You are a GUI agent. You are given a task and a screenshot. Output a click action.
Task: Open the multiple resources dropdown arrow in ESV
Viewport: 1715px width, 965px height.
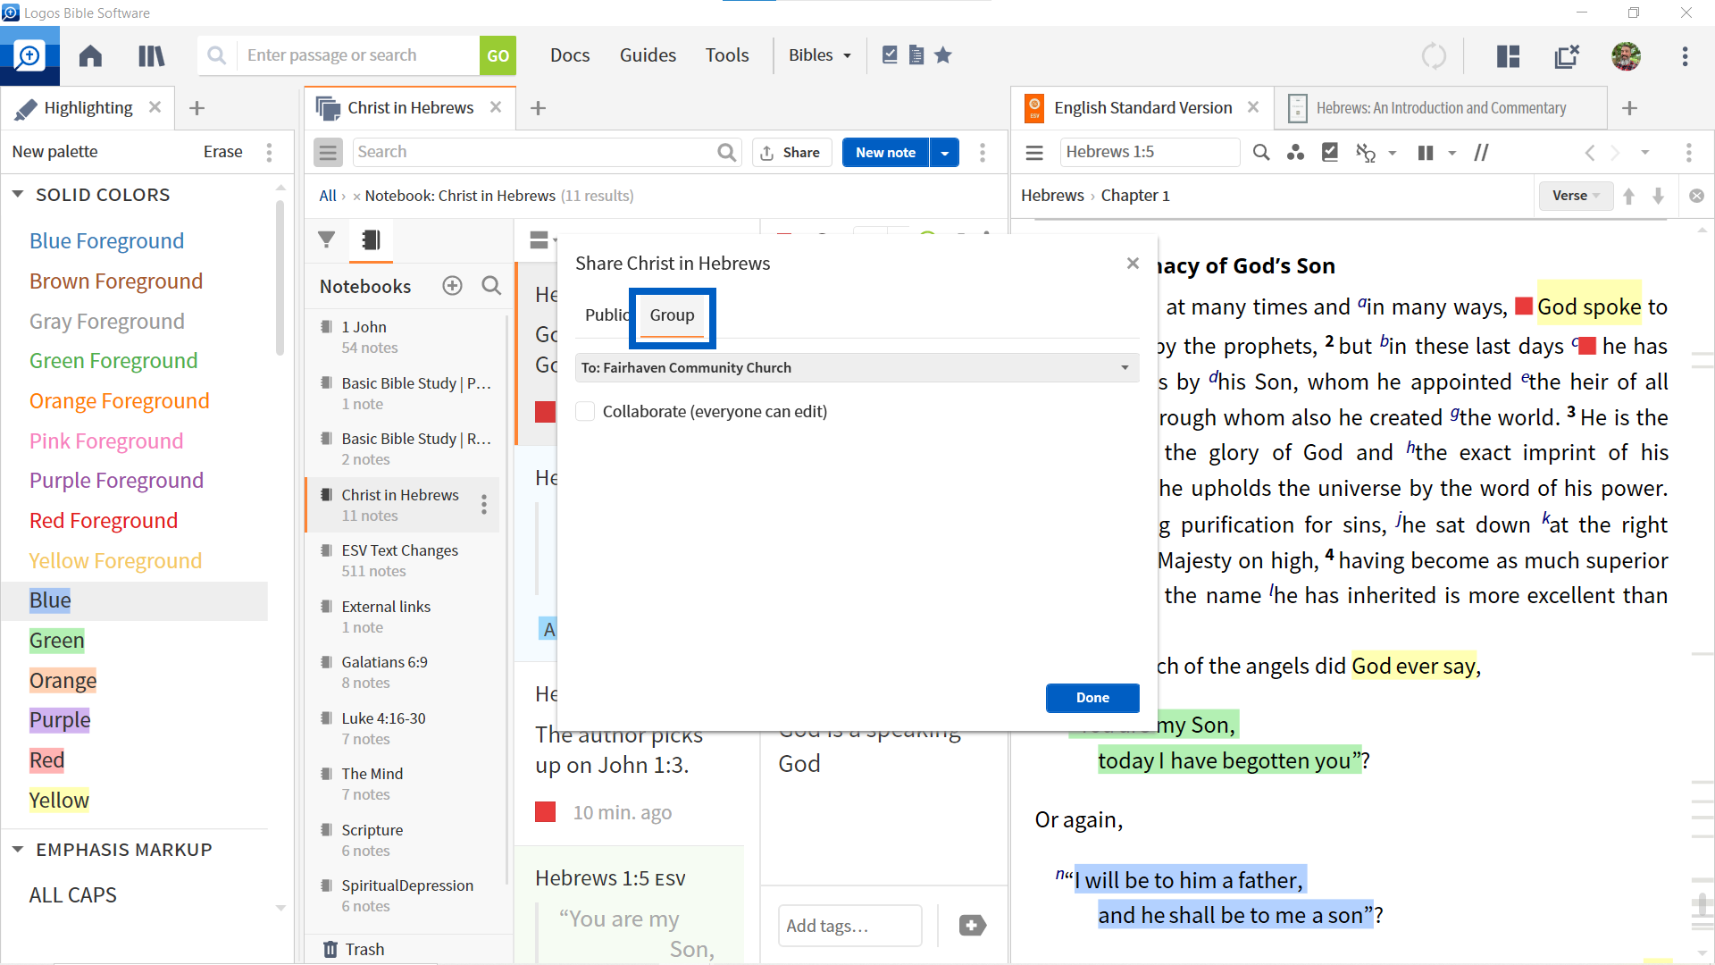coord(1393,154)
